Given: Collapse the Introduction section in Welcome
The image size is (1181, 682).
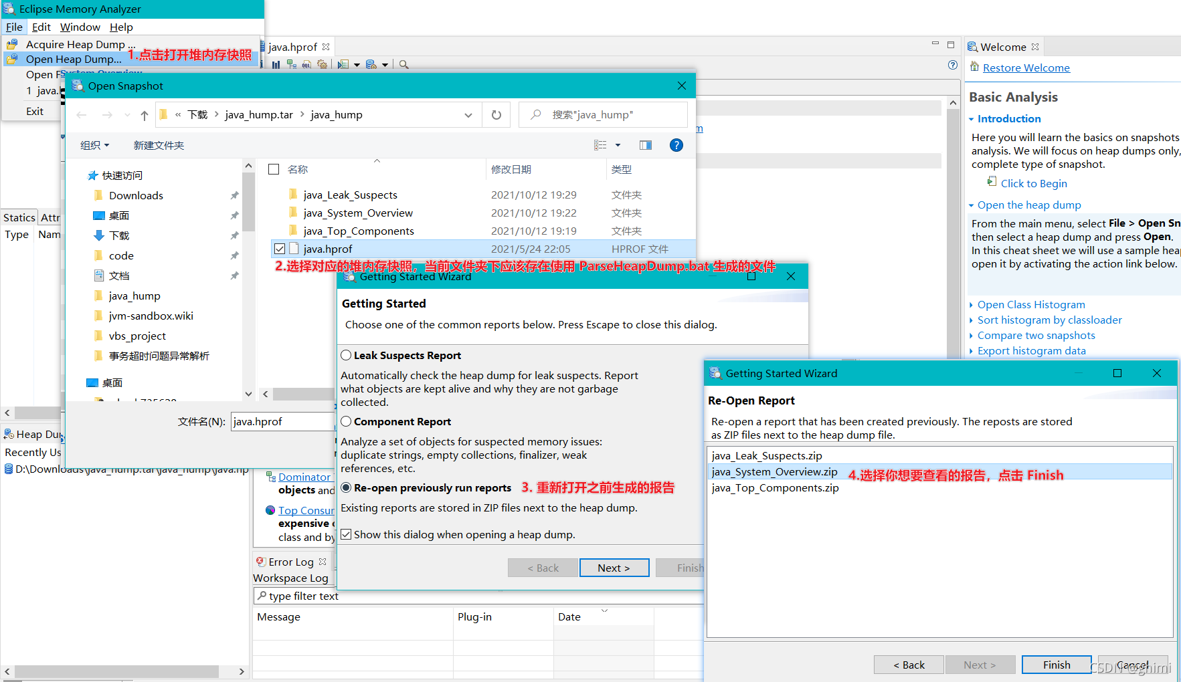Looking at the screenshot, I should point(971,119).
